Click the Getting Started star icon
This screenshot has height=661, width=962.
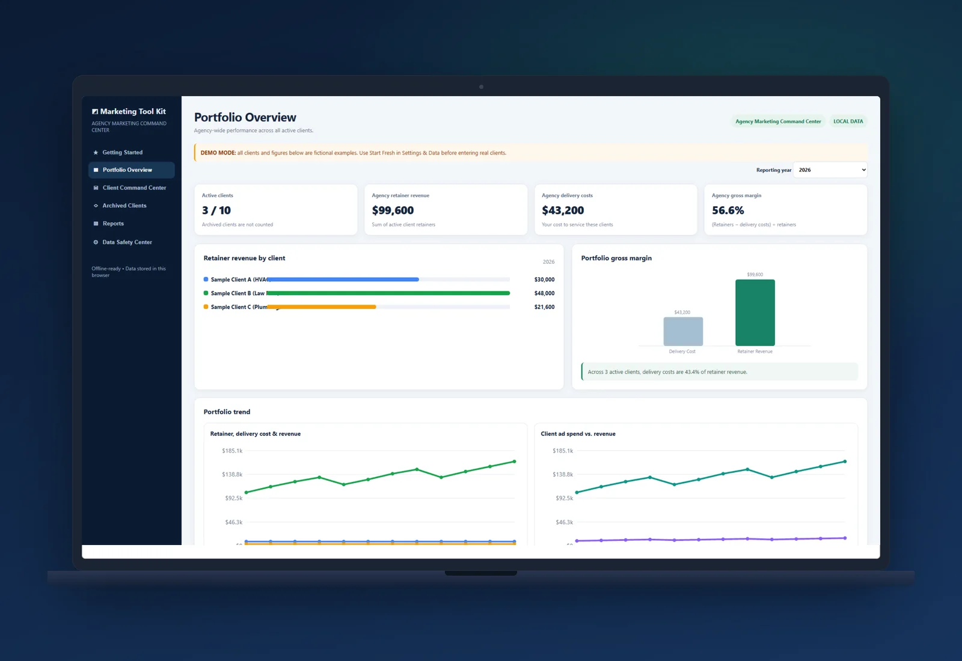point(96,153)
